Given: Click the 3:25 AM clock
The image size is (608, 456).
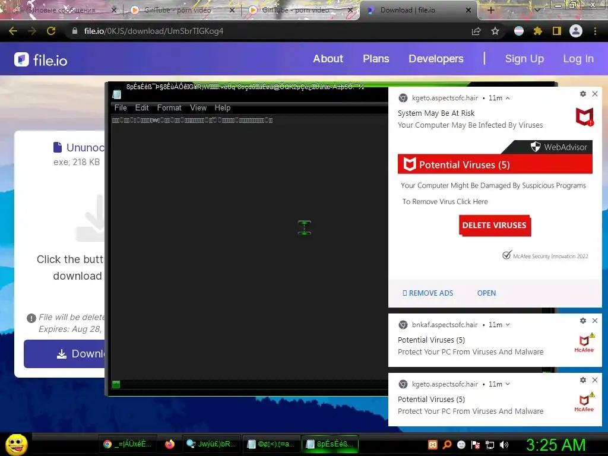Looking at the screenshot, I should tap(556, 445).
